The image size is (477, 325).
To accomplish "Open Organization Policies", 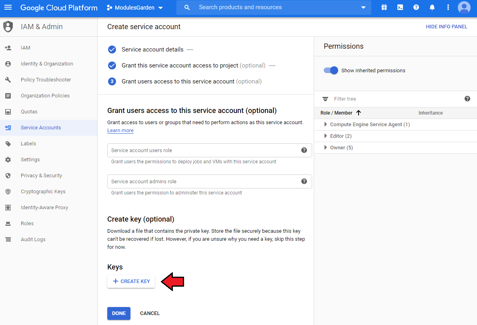I will (x=45, y=95).
